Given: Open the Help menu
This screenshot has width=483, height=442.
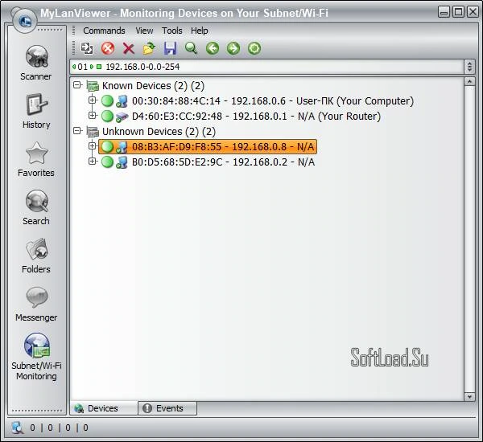Looking at the screenshot, I should coord(200,31).
